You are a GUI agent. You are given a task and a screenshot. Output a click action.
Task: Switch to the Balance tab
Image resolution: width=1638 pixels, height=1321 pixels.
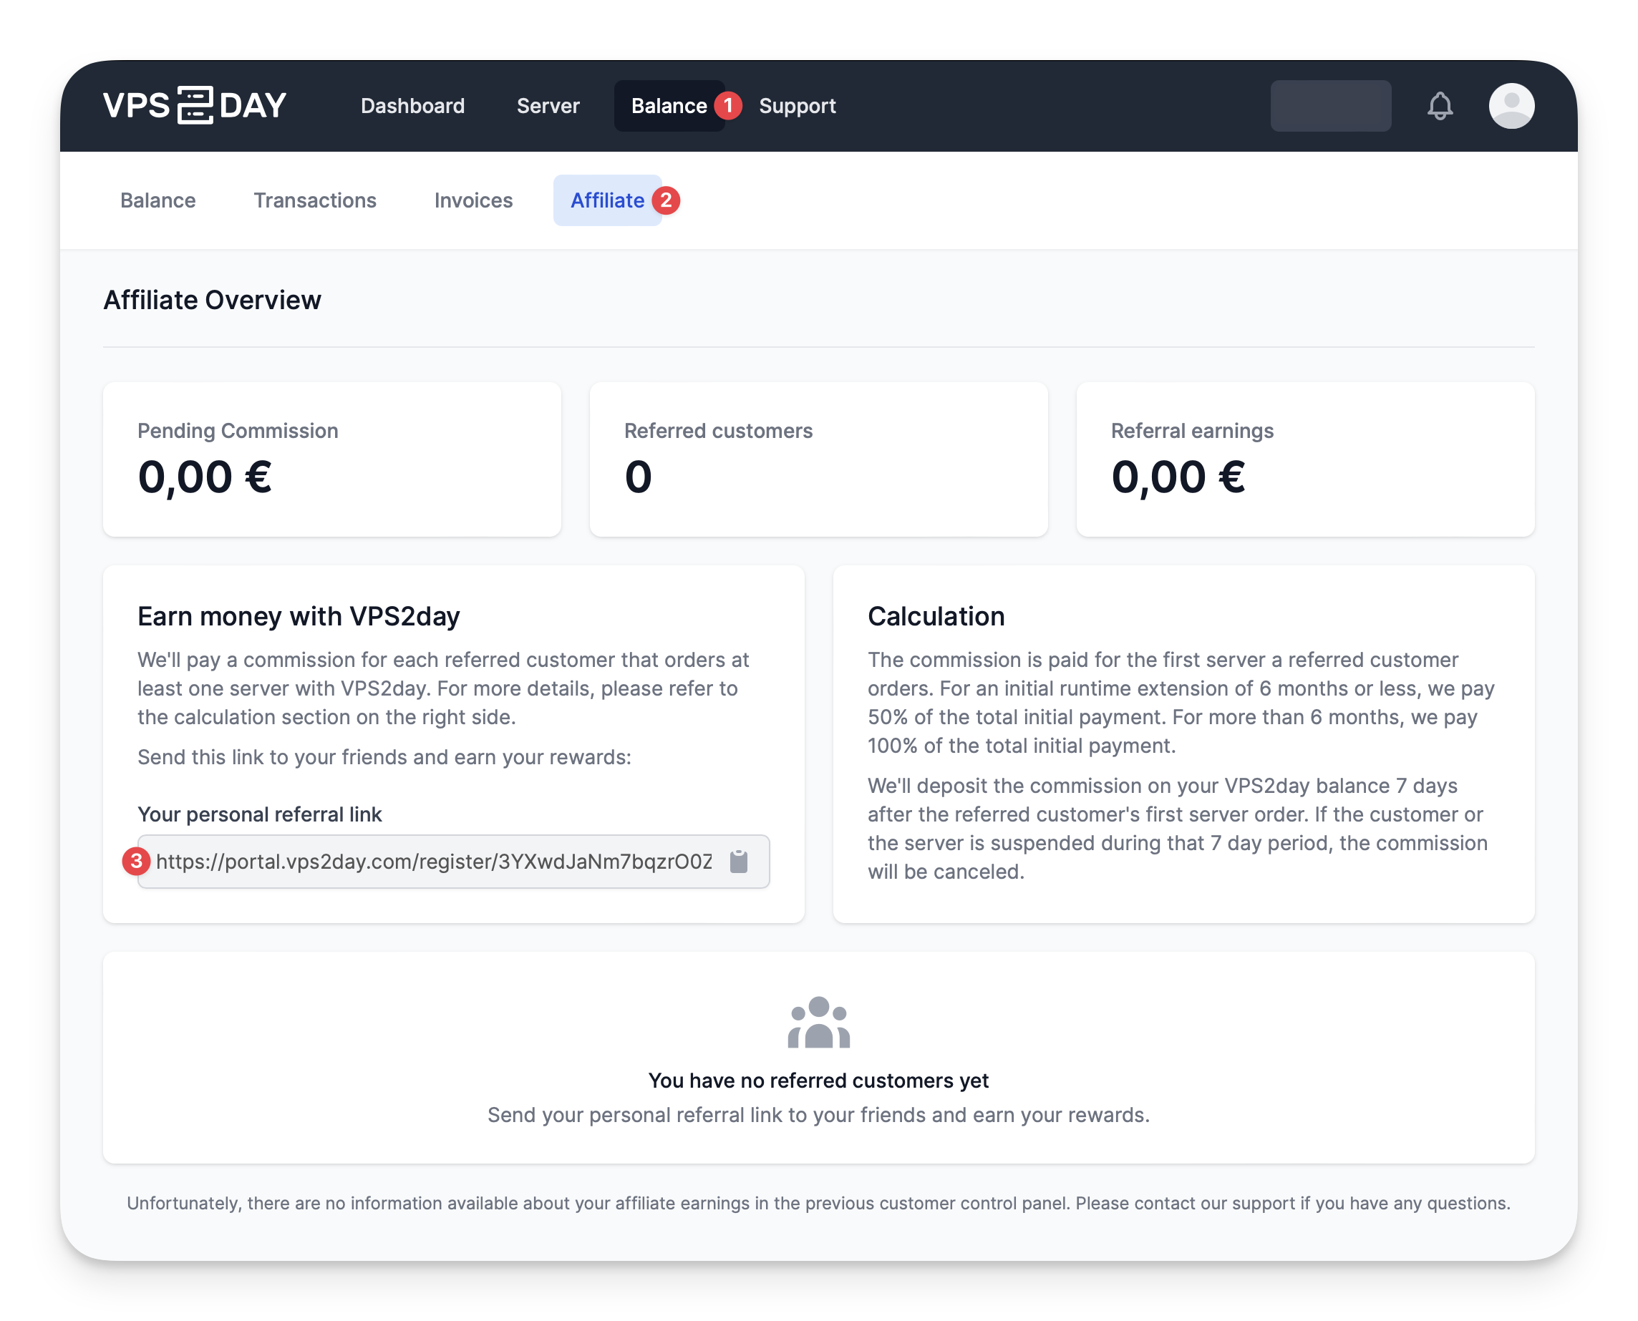(157, 201)
